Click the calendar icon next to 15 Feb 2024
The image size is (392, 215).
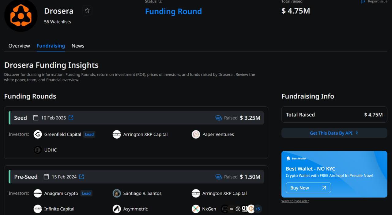(46, 177)
